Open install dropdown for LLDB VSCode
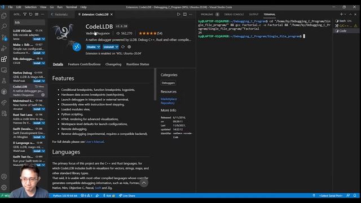This screenshot has width=361, height=203. (x=43, y=39)
